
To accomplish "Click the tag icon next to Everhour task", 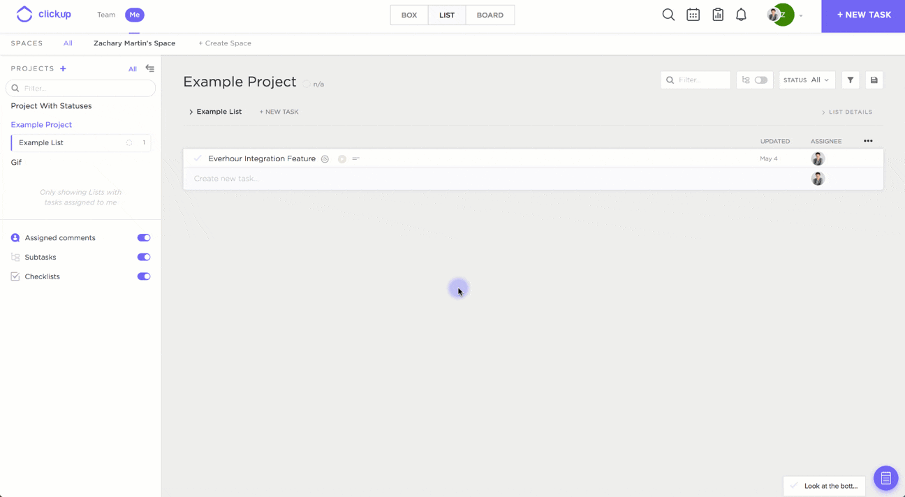I will point(325,159).
